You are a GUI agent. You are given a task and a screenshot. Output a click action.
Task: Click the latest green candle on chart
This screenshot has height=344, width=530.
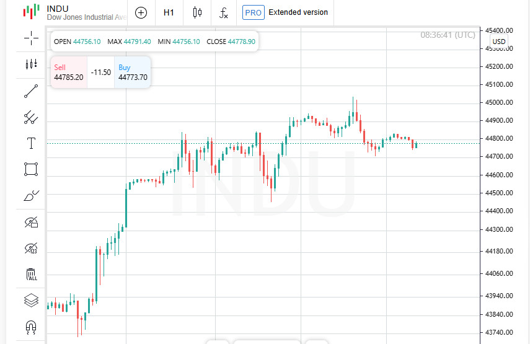[x=416, y=144]
